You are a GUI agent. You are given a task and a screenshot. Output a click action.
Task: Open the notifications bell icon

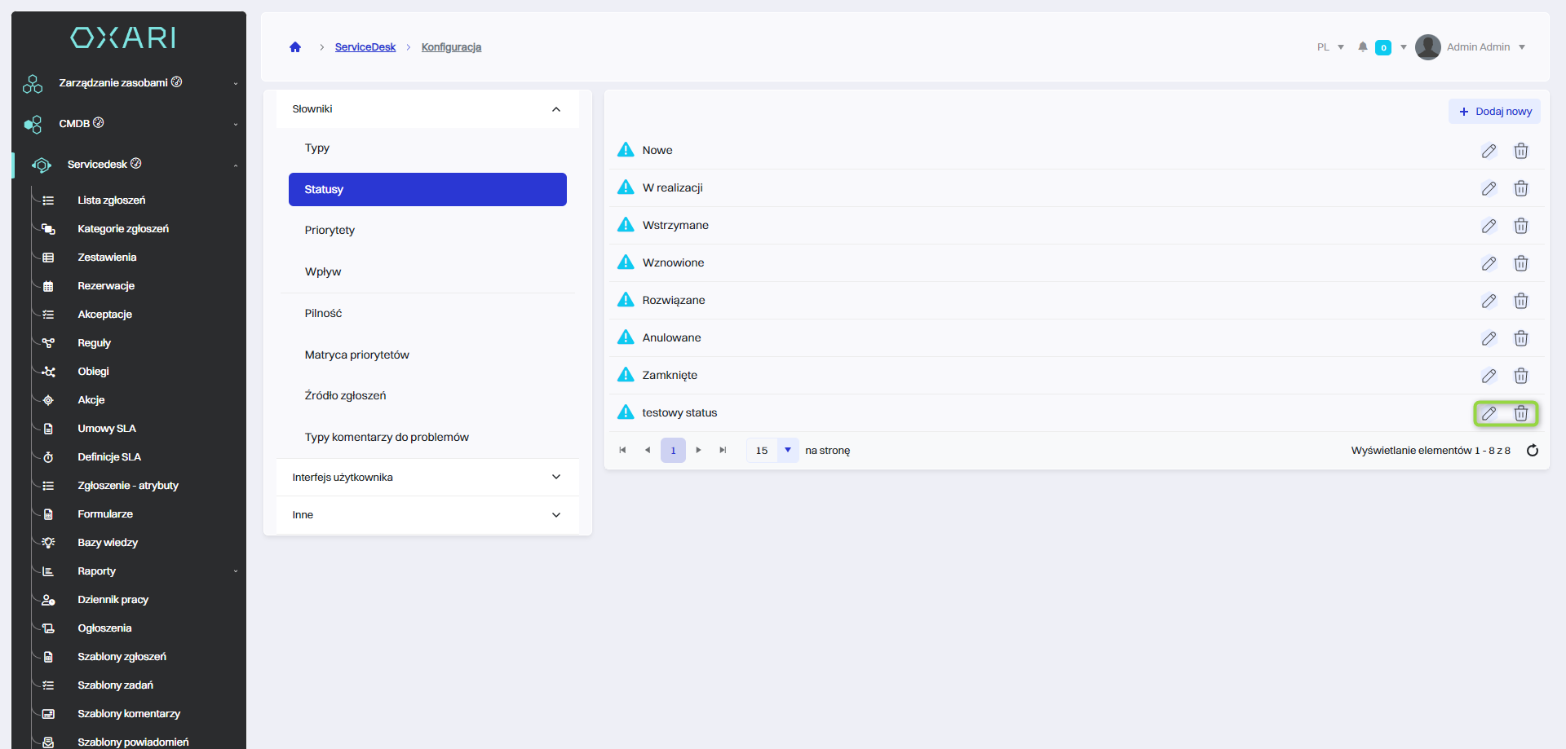click(1362, 47)
